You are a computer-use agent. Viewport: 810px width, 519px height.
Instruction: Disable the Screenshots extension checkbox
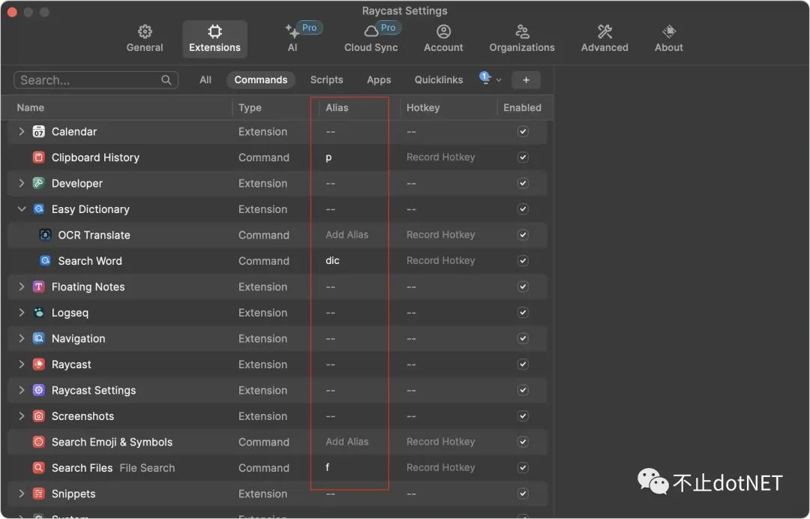pyautogui.click(x=523, y=415)
